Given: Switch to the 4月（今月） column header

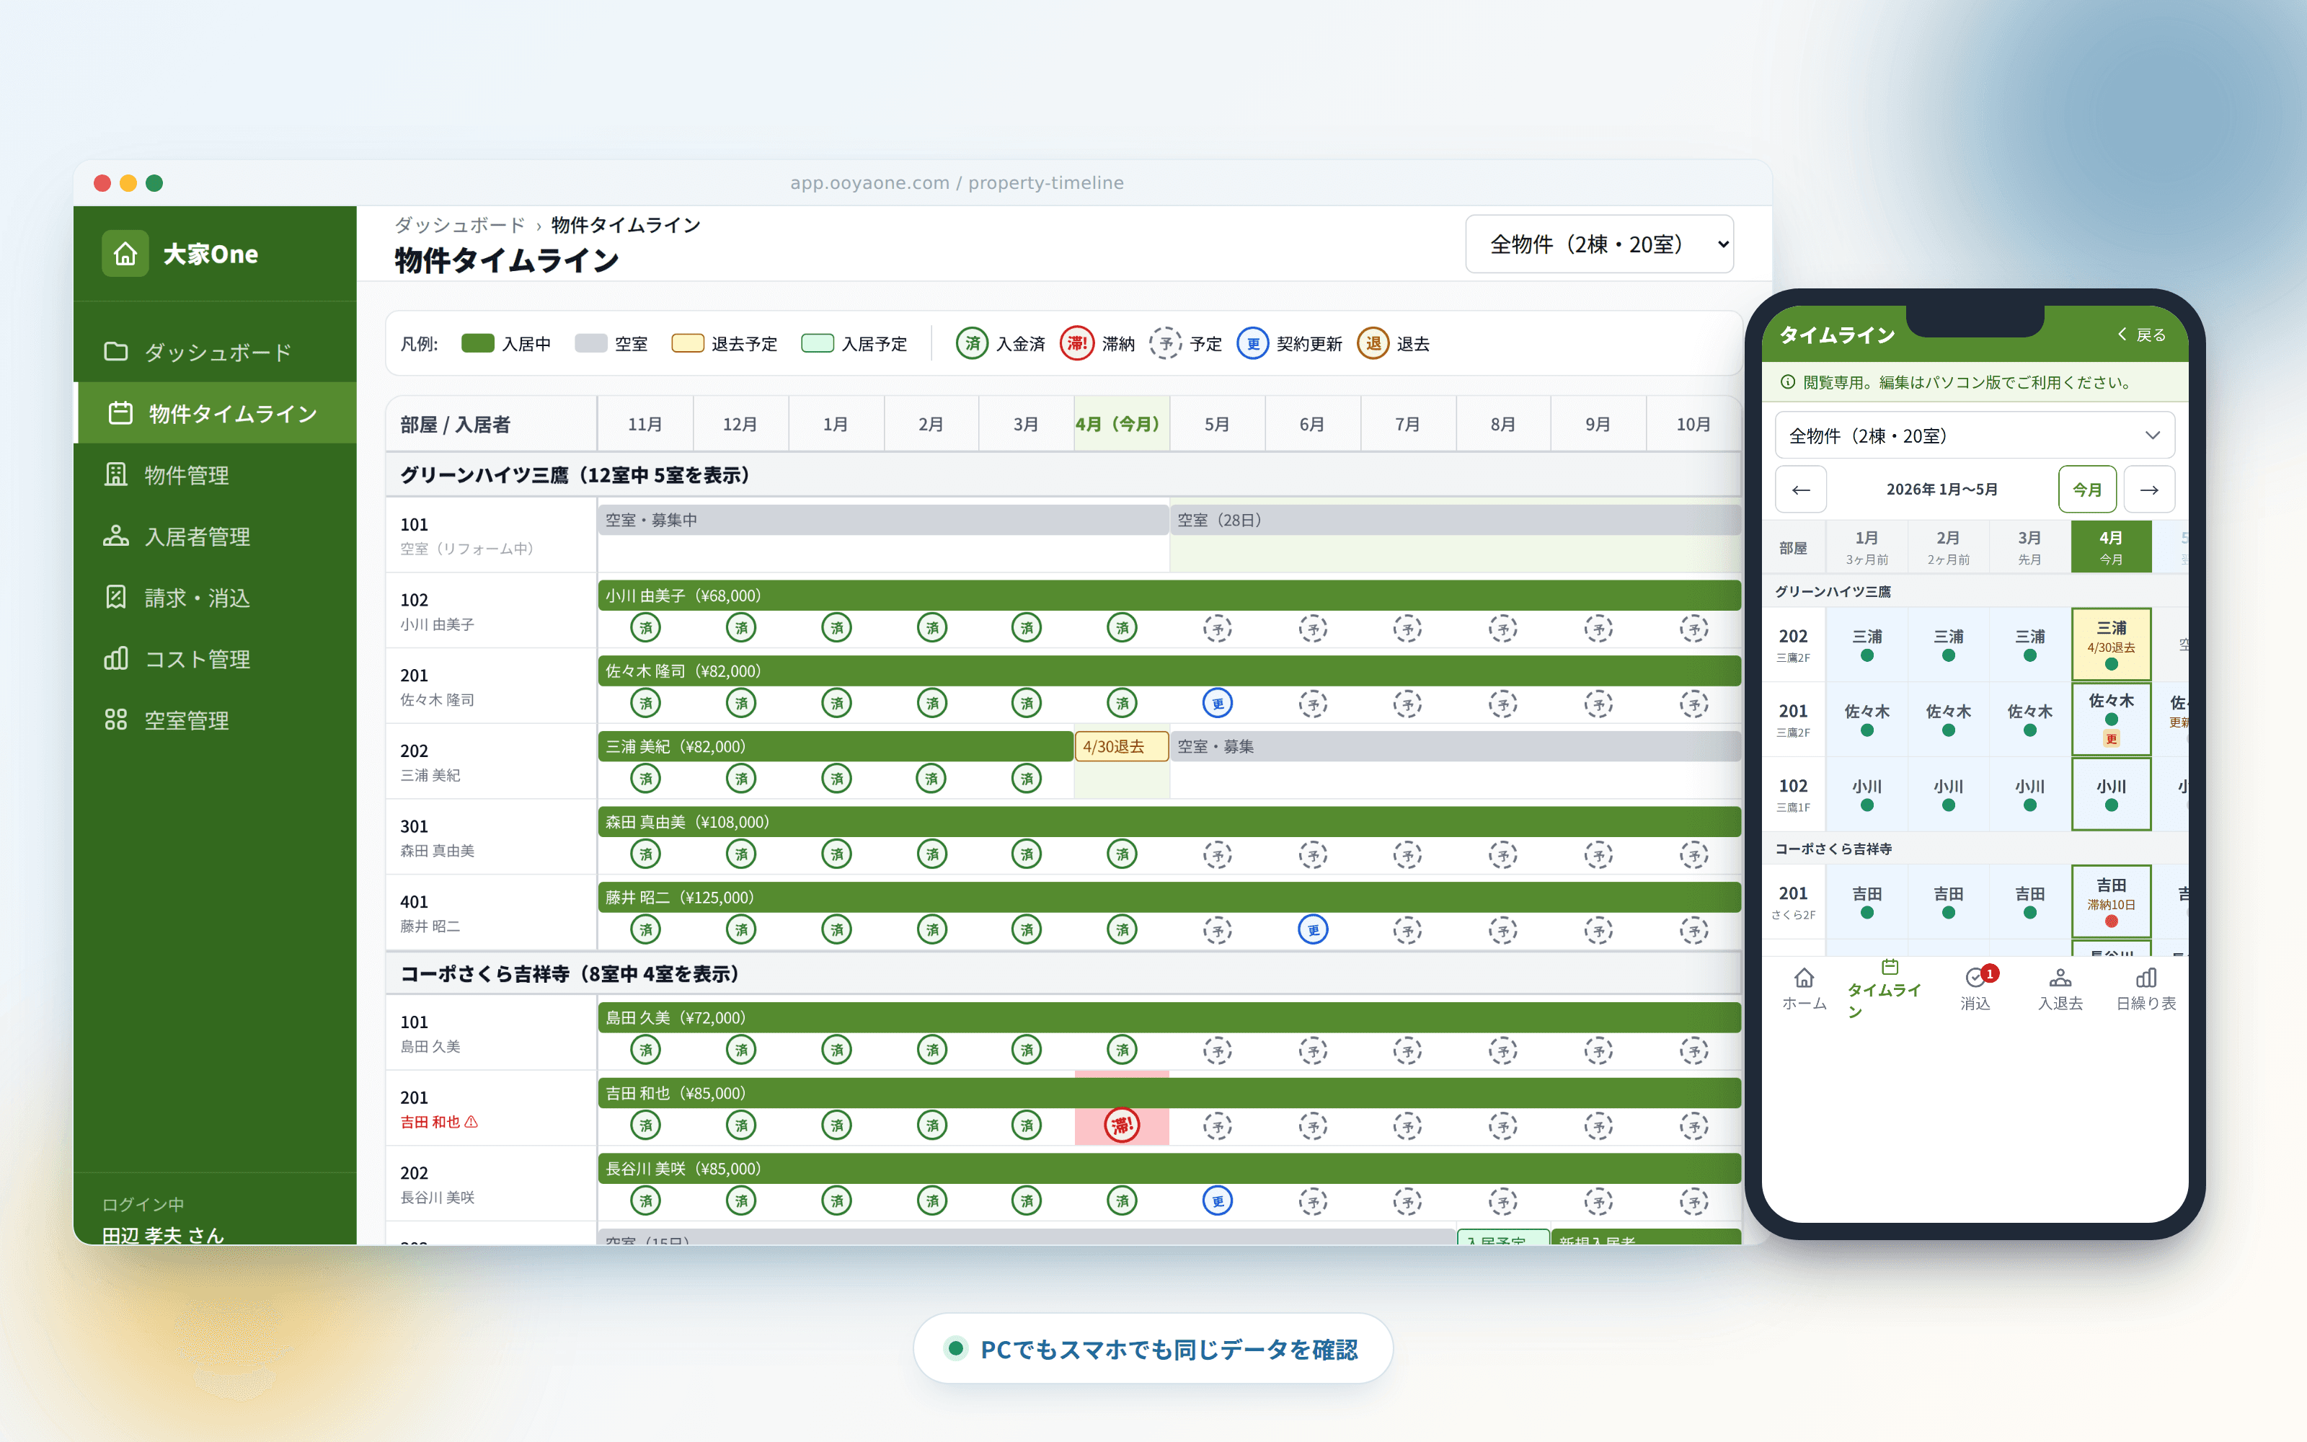Looking at the screenshot, I should click(1120, 423).
